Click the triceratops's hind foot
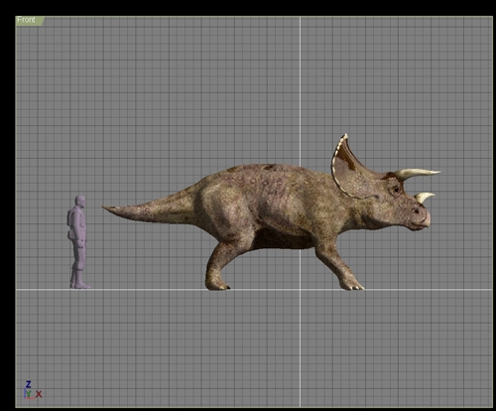The height and width of the screenshot is (411, 496). pos(217,285)
